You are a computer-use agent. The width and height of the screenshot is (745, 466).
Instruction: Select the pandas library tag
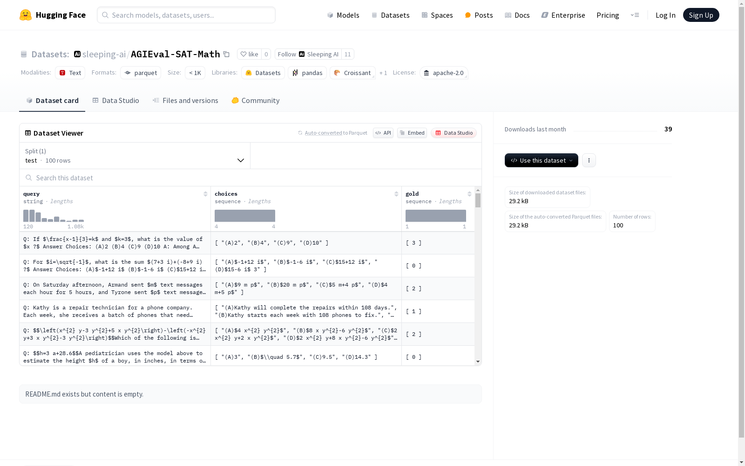307,73
